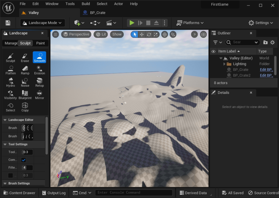
Task: Select the Retop tool
Action: click(39, 82)
